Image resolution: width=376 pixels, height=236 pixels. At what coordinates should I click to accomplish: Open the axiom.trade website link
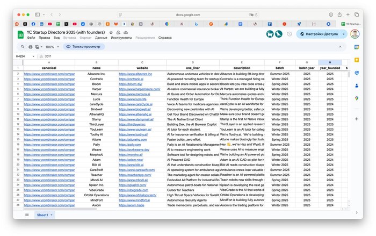[132, 205]
